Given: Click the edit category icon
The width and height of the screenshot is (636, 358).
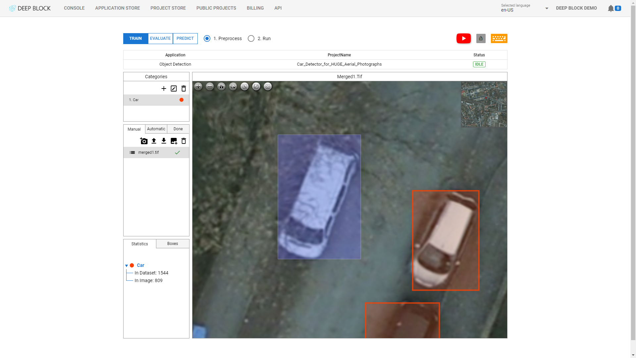Looking at the screenshot, I should pos(174,88).
